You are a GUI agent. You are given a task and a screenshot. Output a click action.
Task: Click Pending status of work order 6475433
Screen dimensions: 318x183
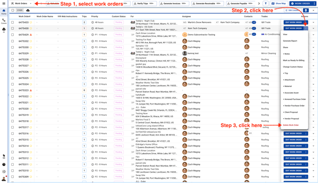coord(119,22)
